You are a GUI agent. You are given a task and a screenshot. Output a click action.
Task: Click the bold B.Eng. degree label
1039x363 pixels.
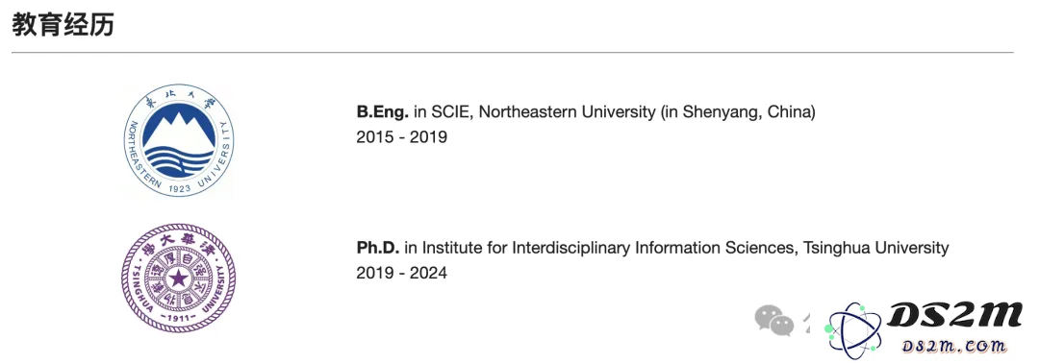point(382,111)
